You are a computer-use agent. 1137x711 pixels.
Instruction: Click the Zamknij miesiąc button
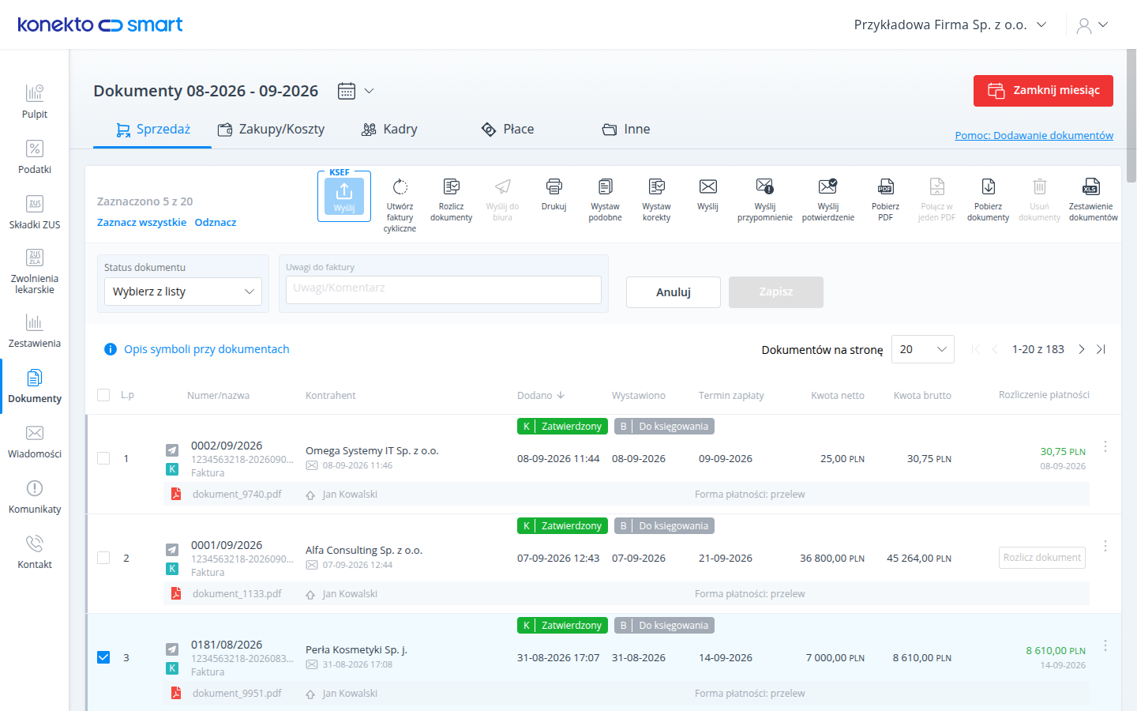[1043, 90]
